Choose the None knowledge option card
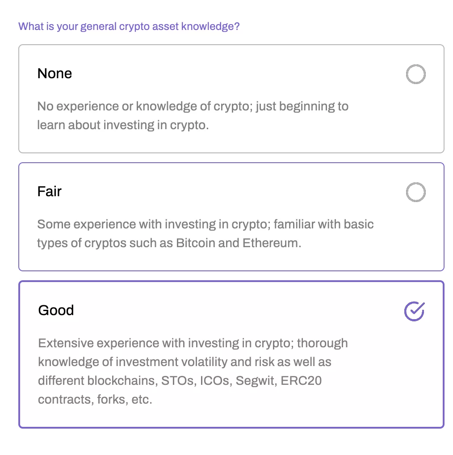This screenshot has height=455, width=453. click(231, 98)
